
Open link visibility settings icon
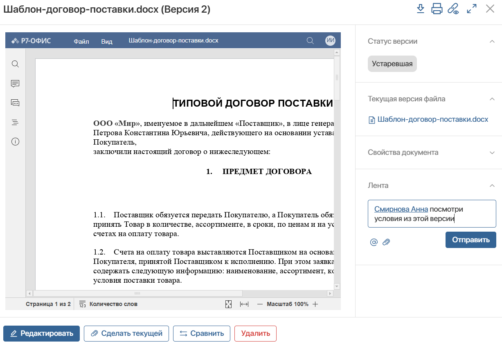coord(453,9)
